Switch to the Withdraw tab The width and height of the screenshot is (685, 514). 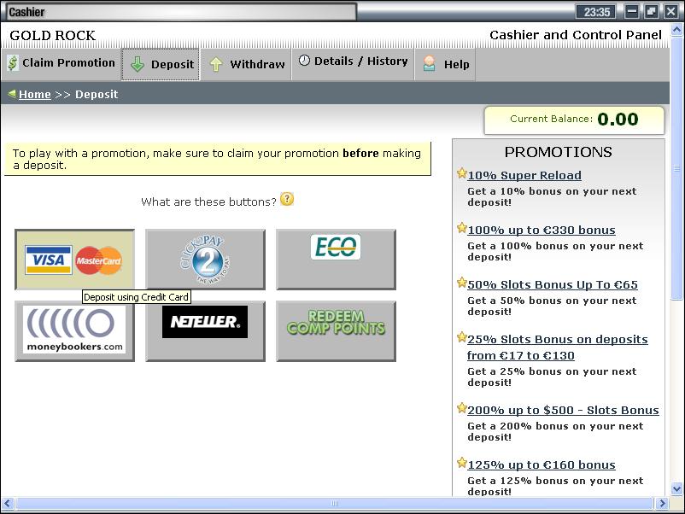(x=247, y=64)
